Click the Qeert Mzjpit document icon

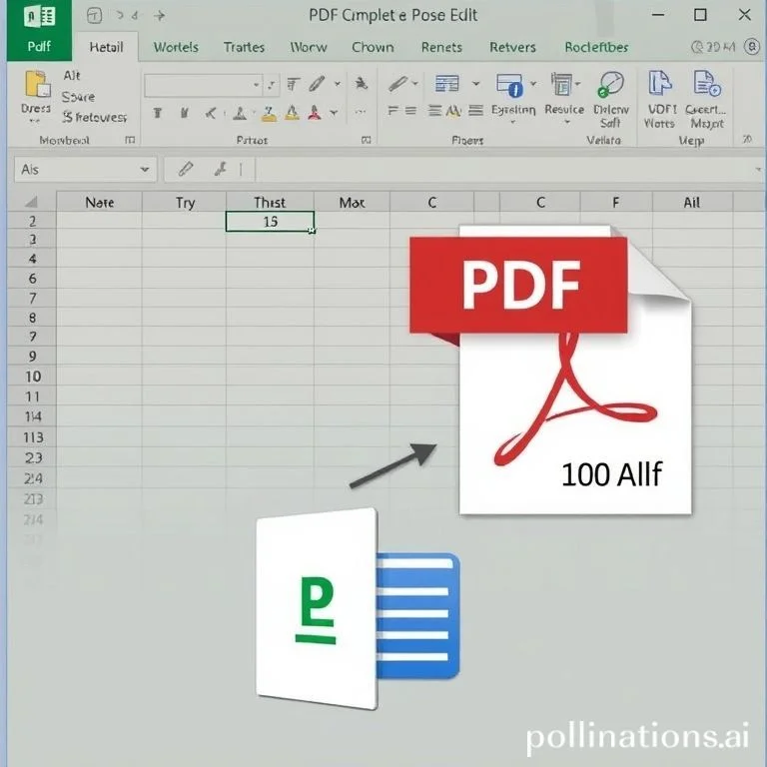pyautogui.click(x=706, y=82)
